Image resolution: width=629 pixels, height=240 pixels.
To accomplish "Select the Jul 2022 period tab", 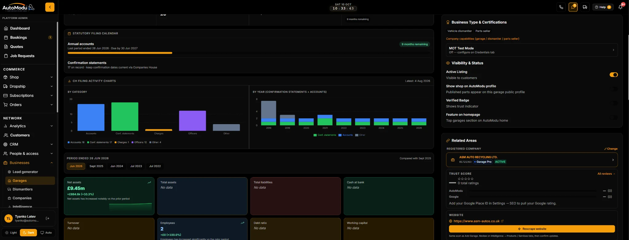I will [155, 166].
